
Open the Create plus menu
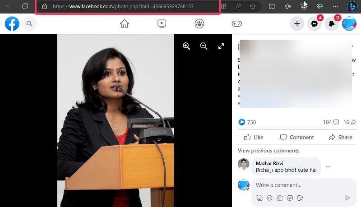297,23
